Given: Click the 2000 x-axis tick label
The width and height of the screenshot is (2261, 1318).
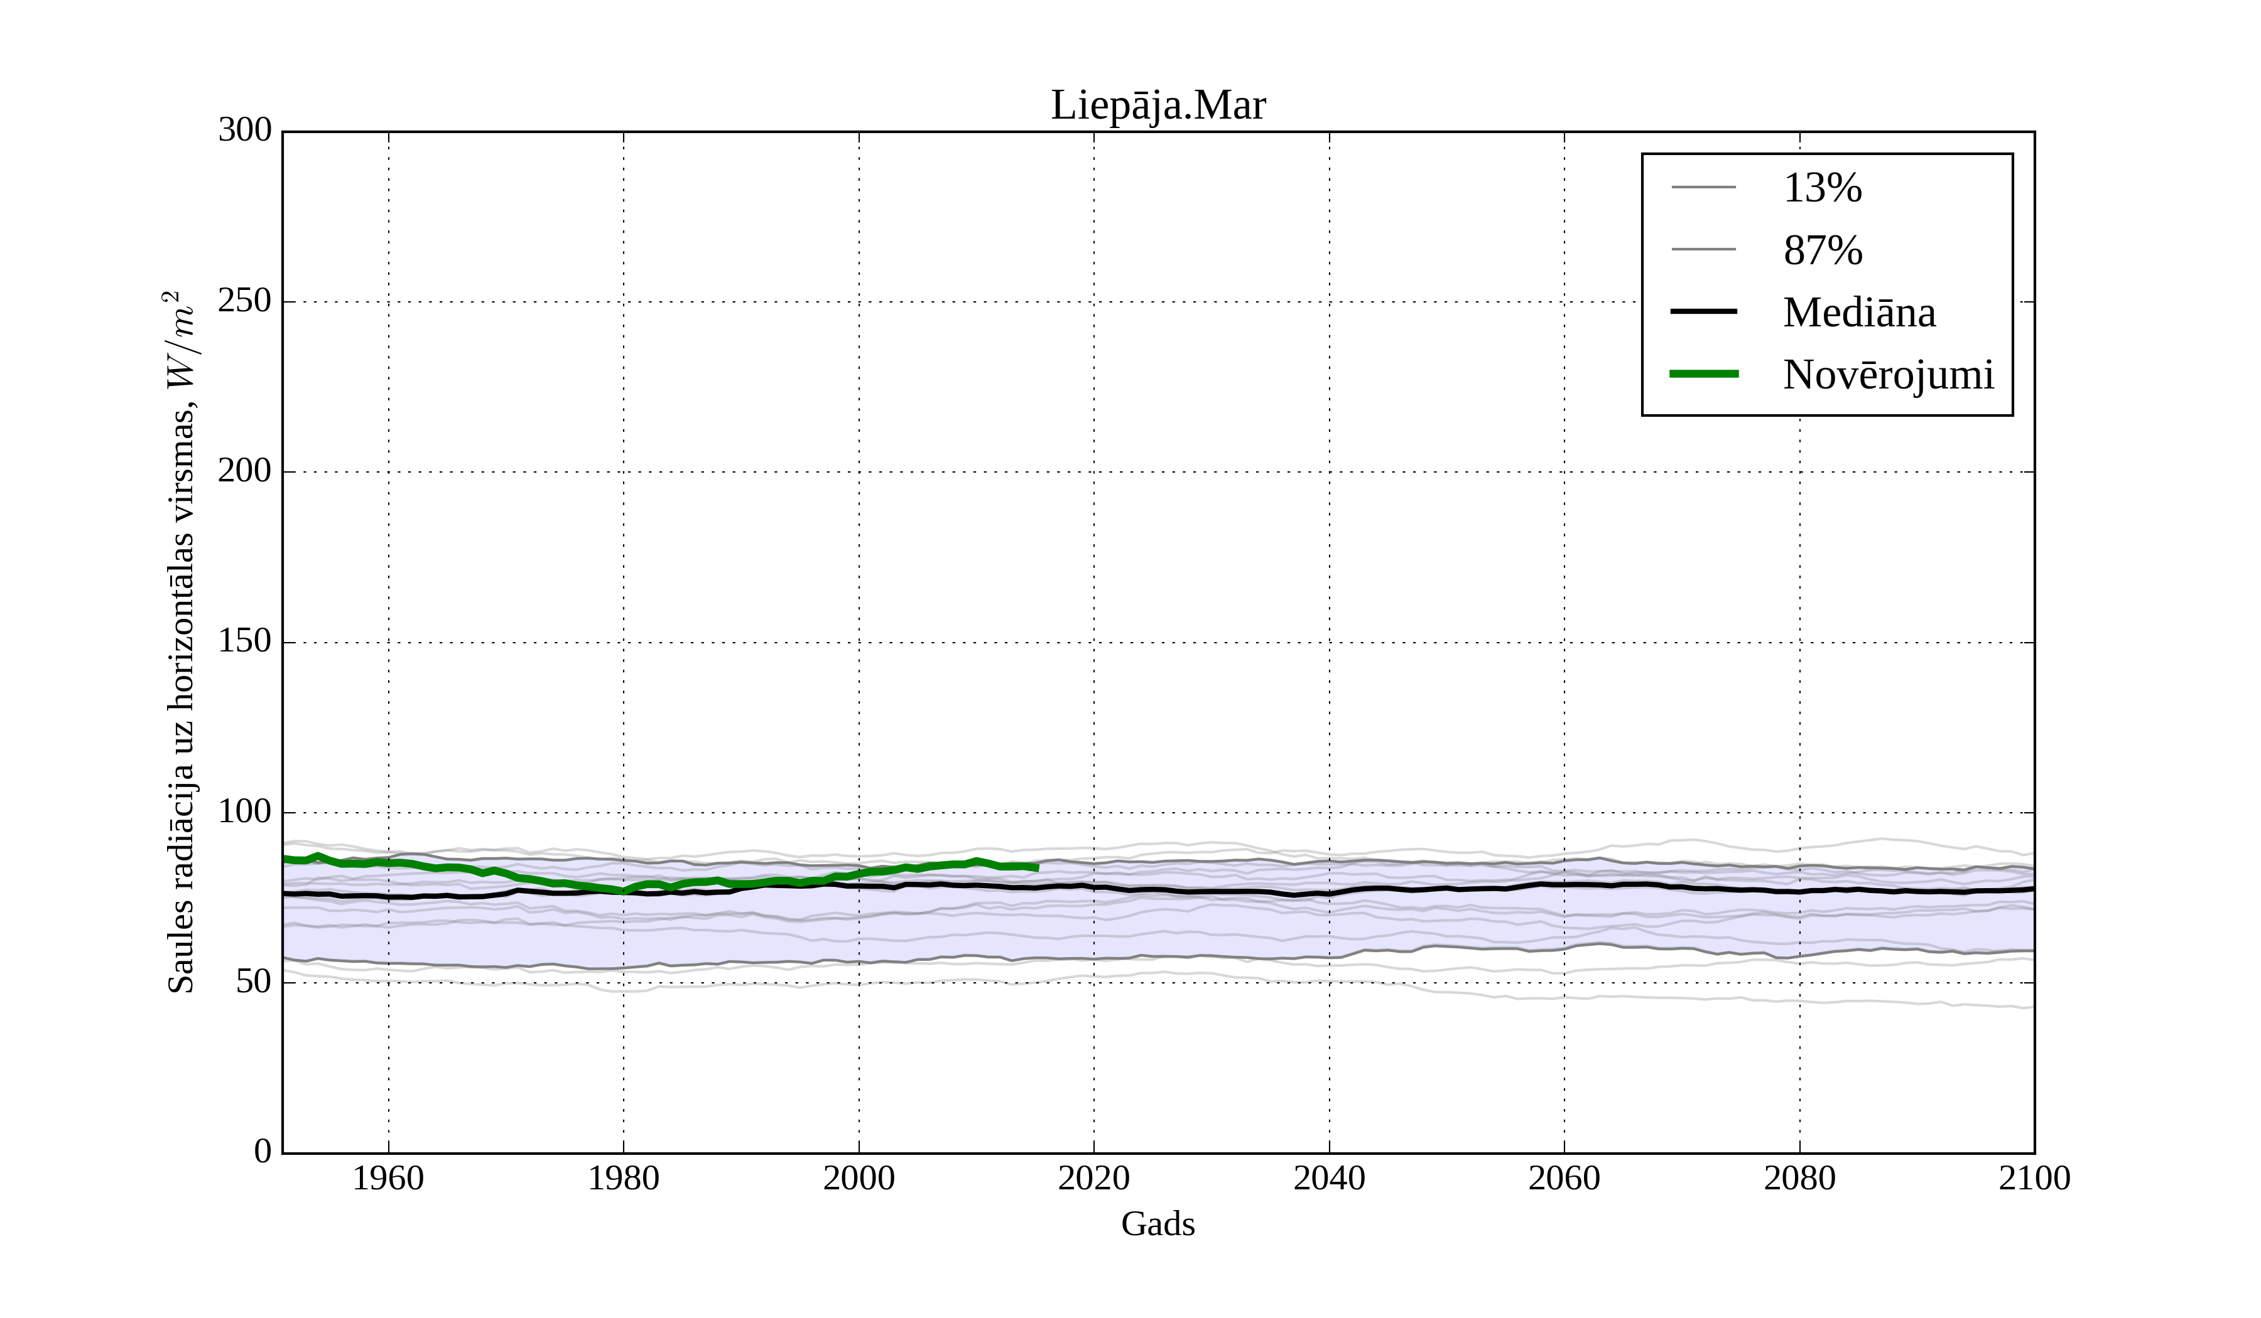Looking at the screenshot, I should [x=859, y=1178].
